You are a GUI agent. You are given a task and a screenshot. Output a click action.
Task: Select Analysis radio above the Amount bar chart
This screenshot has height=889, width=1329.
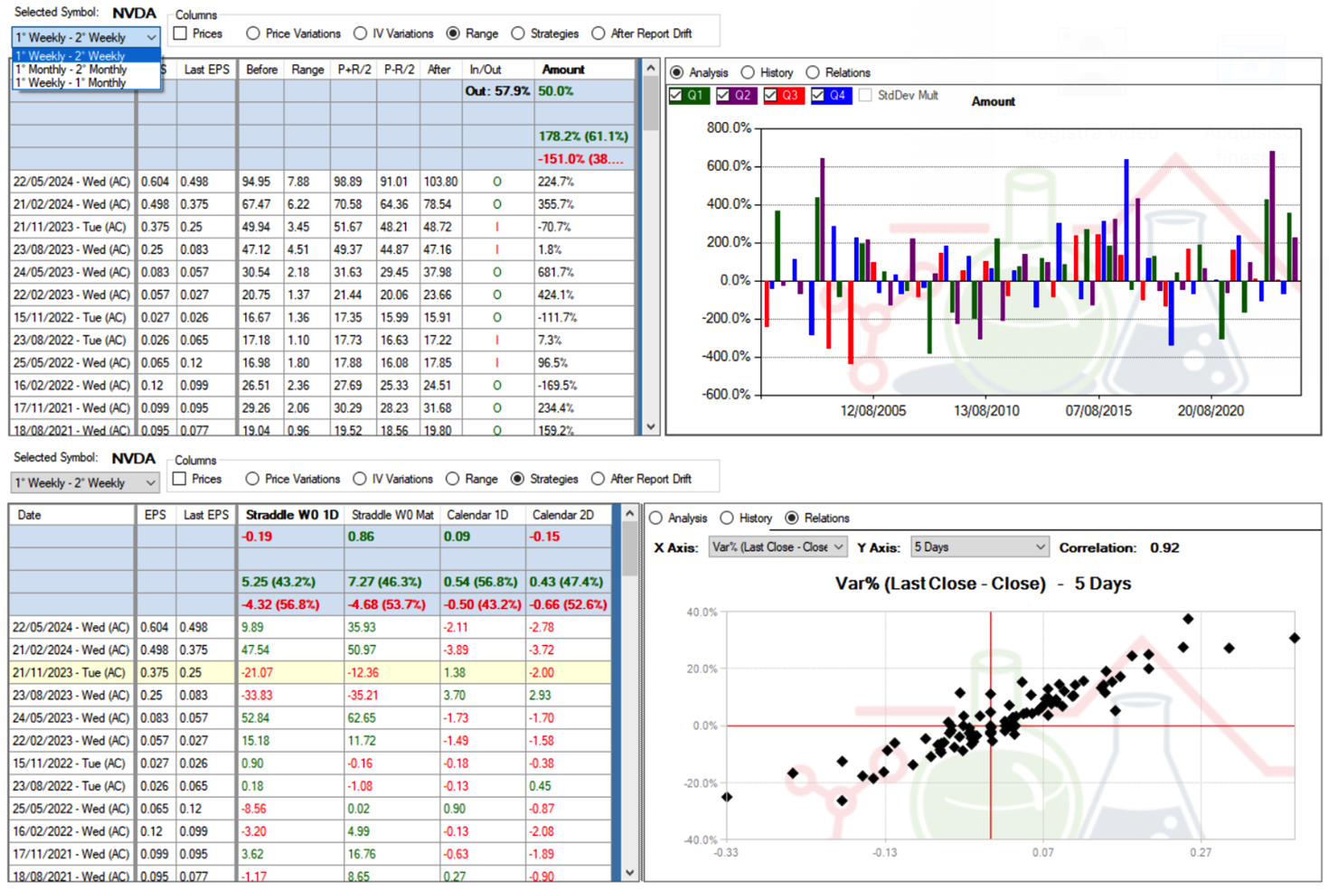coord(677,72)
